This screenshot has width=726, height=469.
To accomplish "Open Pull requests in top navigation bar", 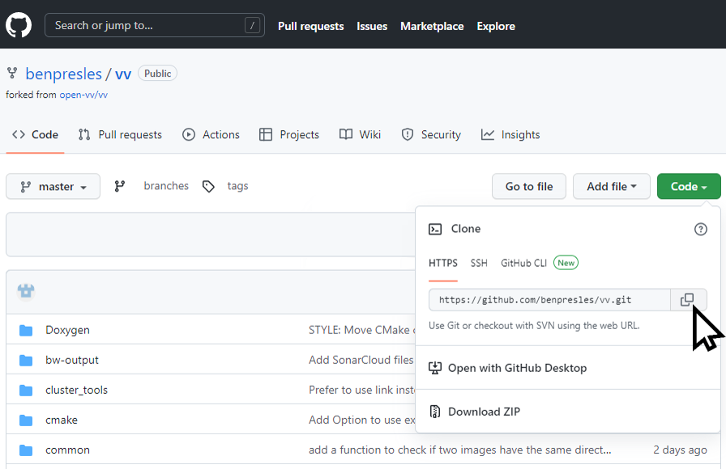I will [x=310, y=26].
